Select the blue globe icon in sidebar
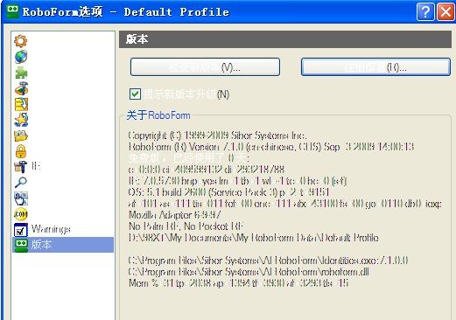Screen dimensions: 456x320 (x=21, y=57)
